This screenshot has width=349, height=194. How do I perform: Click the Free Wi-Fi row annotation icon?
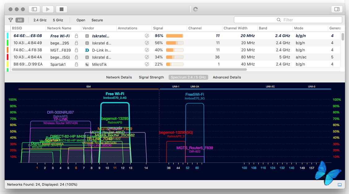[x=147, y=36]
